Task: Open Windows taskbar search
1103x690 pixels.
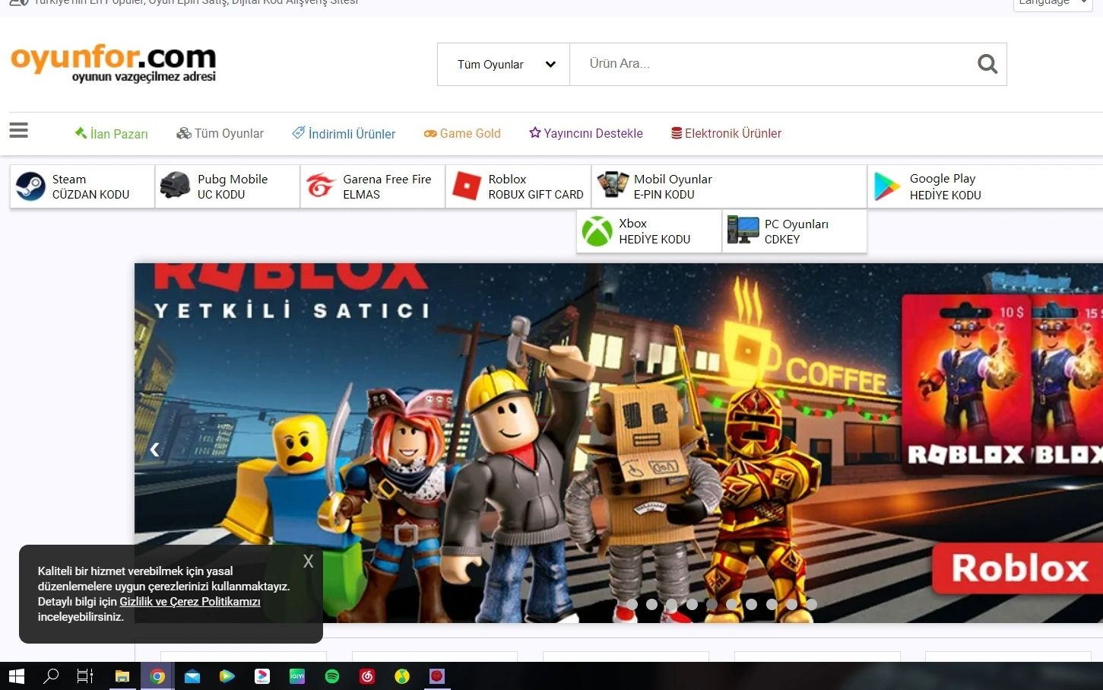Action: [x=51, y=676]
